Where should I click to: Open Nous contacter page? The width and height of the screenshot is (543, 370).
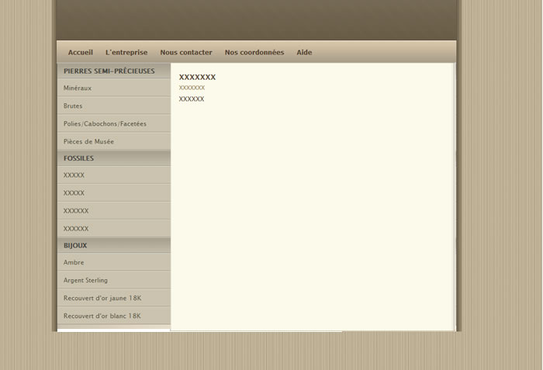pos(186,52)
